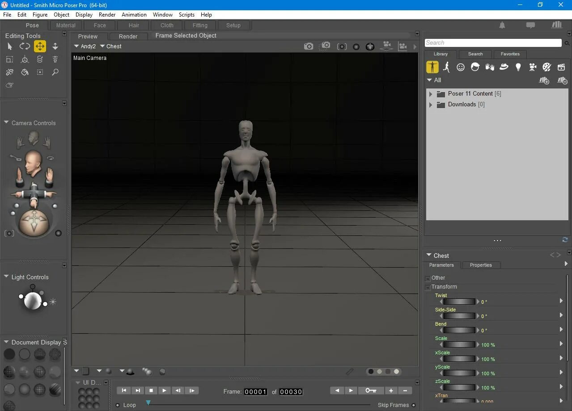Enable Loop playback in the animation bar
The image size is (572, 411).
tap(118, 405)
